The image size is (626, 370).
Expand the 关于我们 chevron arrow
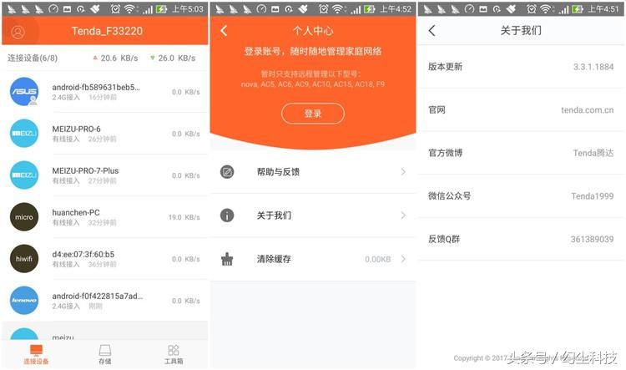click(403, 215)
